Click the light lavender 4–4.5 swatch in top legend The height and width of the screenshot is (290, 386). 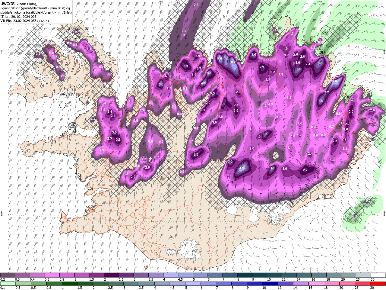[x=171, y=275]
